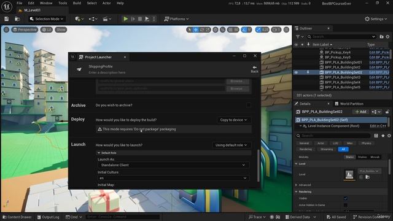Open the viewport Show menu
The image size is (393, 221).
(x=61, y=29)
